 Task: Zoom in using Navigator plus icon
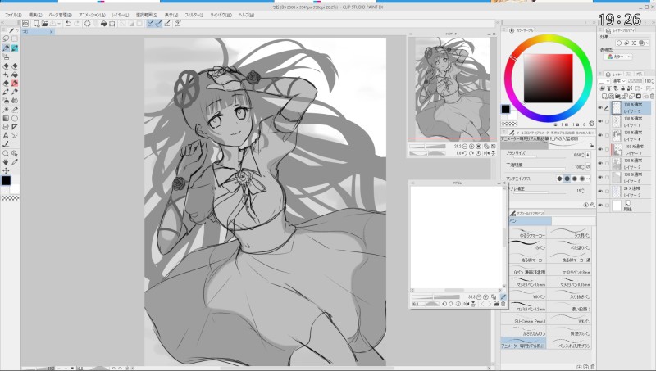[471, 147]
